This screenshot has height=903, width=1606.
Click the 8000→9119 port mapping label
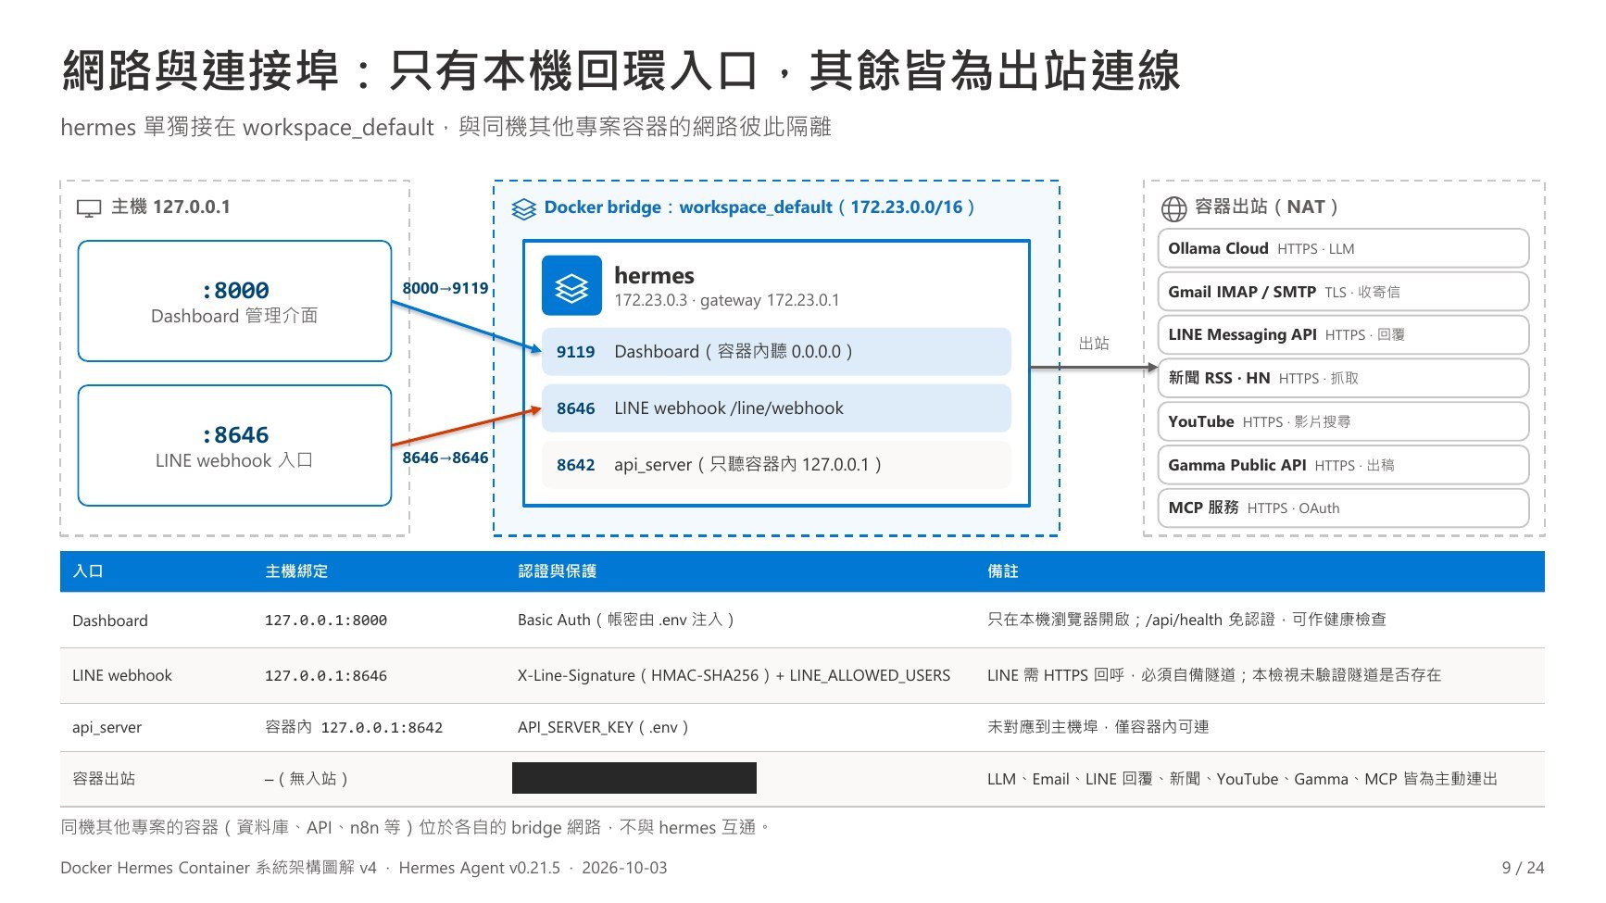click(x=445, y=288)
